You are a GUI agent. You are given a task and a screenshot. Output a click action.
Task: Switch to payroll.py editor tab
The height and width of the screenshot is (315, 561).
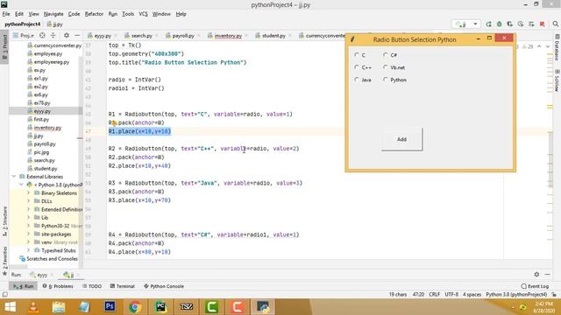pos(183,36)
